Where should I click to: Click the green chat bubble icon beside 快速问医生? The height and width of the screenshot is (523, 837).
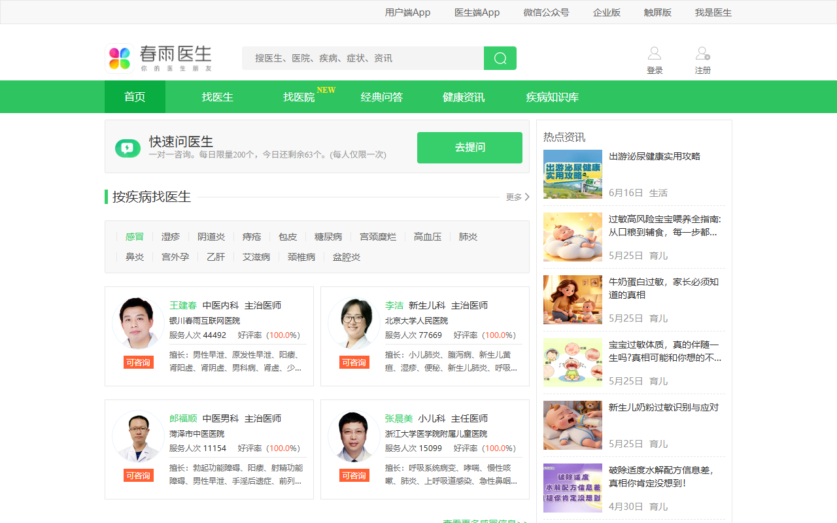(128, 148)
